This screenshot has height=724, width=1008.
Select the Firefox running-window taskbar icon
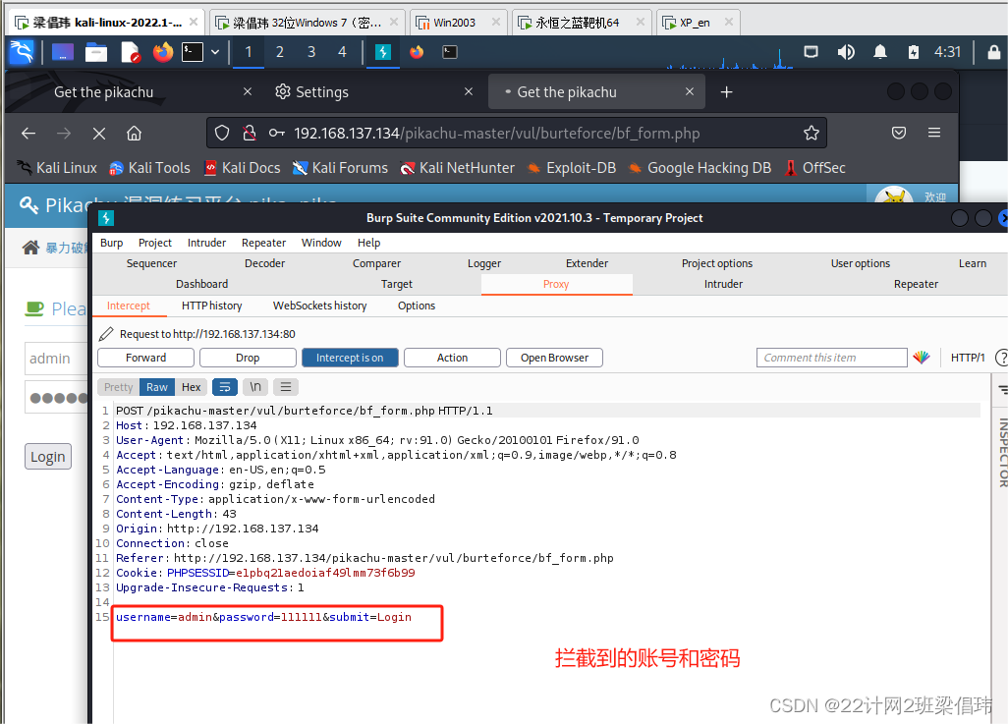coord(417,52)
